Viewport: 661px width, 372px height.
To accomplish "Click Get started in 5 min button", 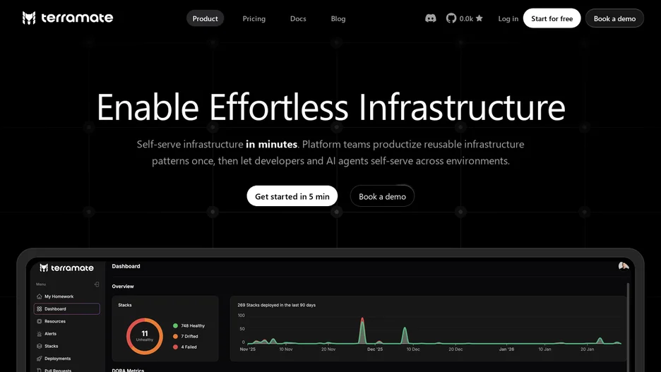I will (x=292, y=196).
